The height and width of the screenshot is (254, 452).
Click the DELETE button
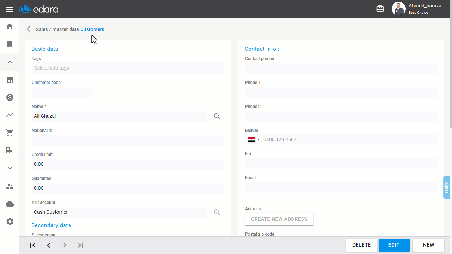pyautogui.click(x=362, y=245)
